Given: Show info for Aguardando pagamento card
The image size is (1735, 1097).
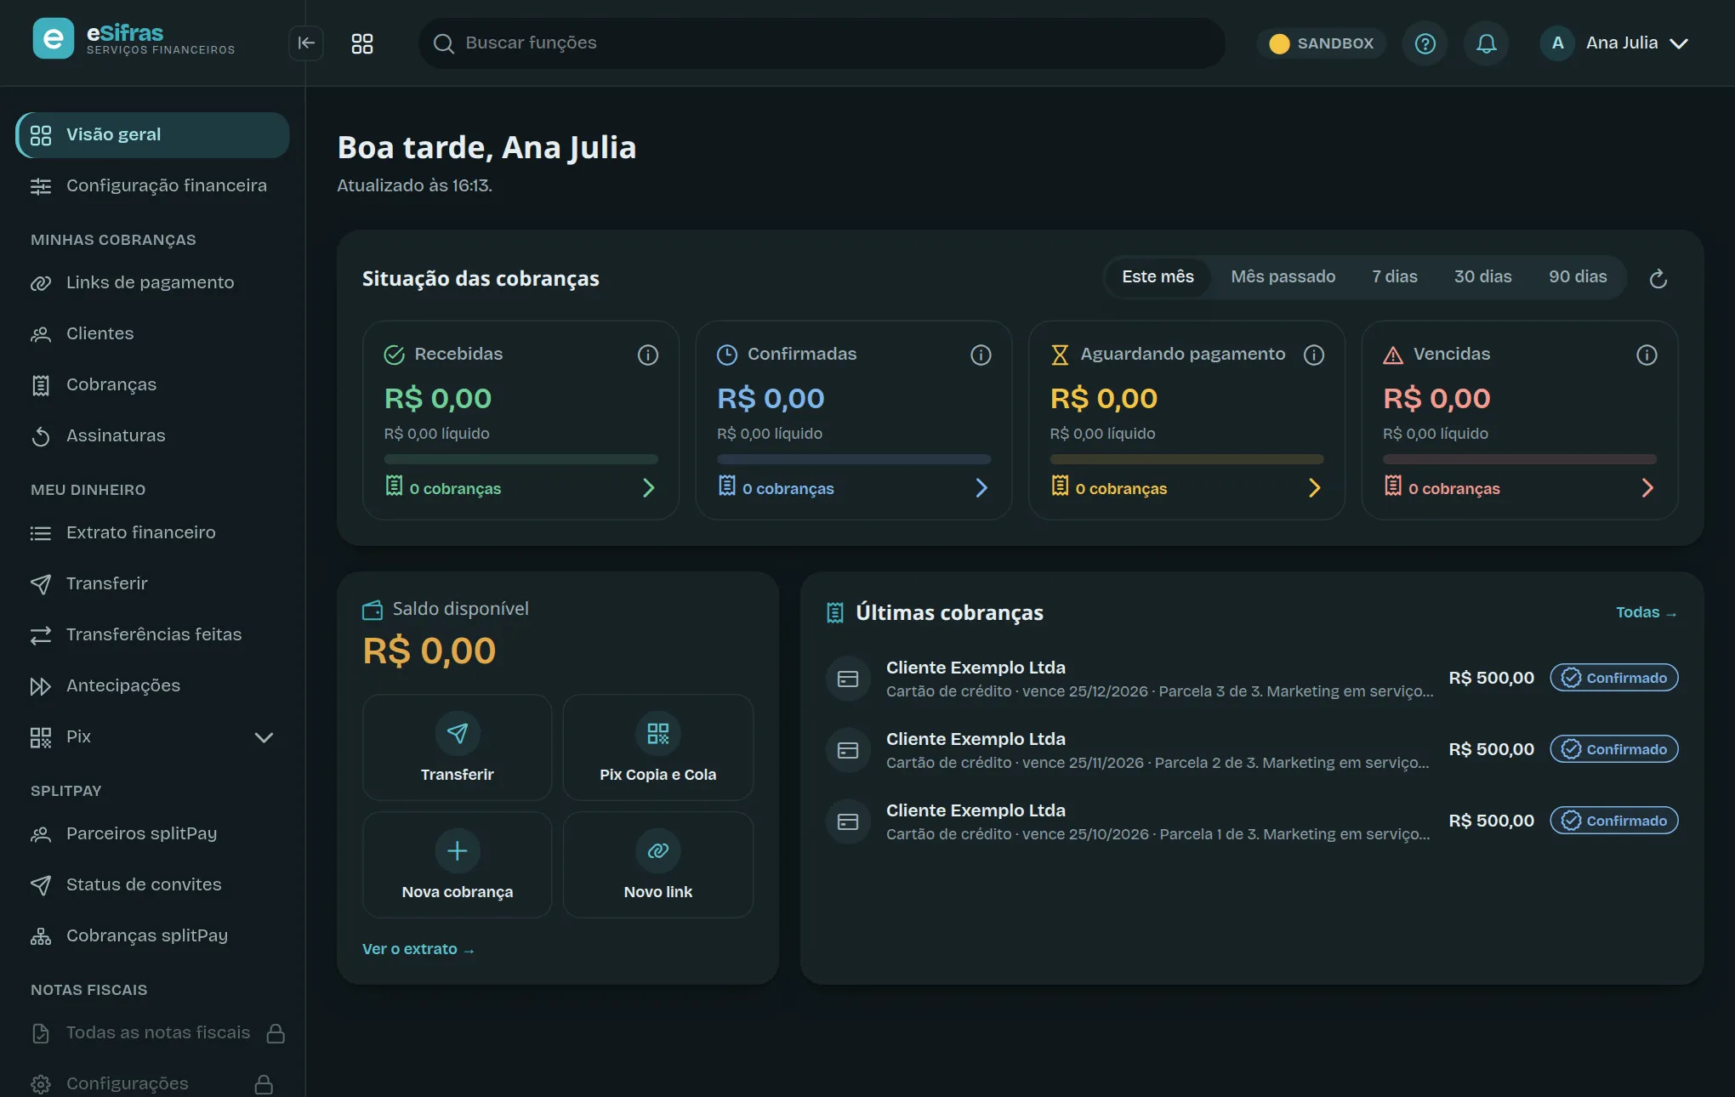Looking at the screenshot, I should click(x=1314, y=355).
